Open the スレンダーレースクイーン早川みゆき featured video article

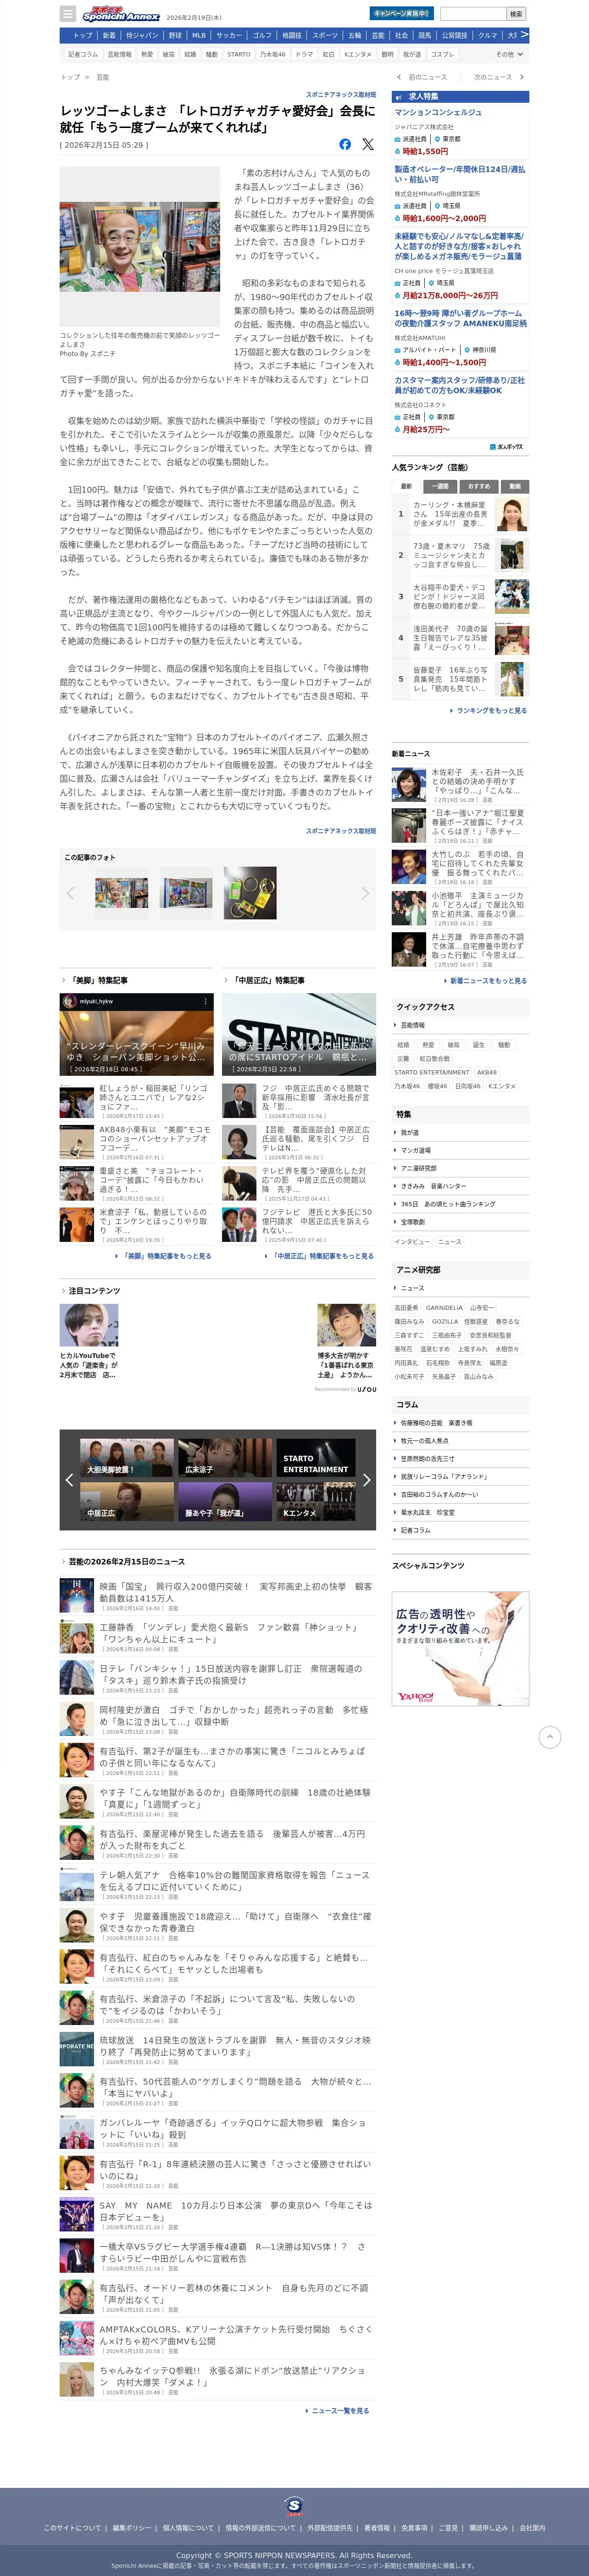pyautogui.click(x=137, y=1034)
